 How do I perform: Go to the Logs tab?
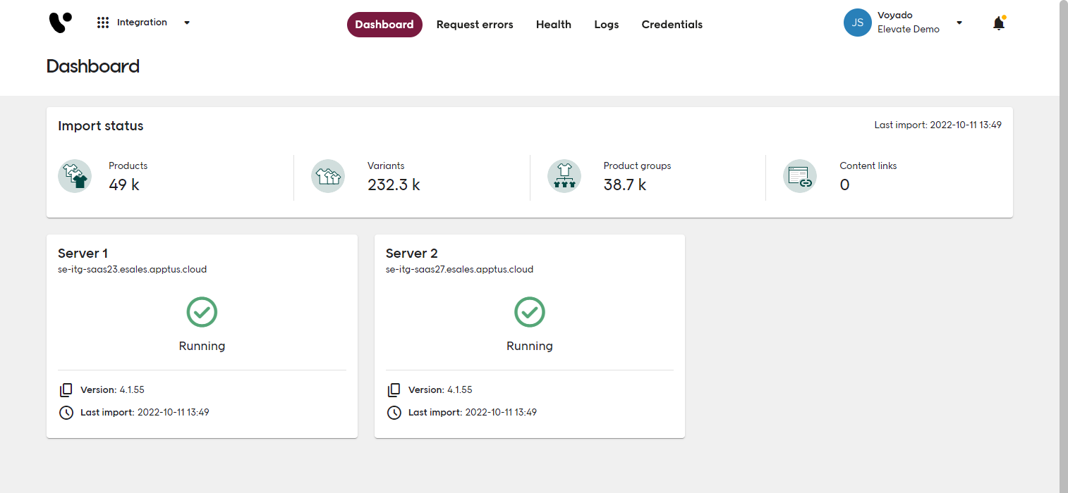[x=606, y=25]
